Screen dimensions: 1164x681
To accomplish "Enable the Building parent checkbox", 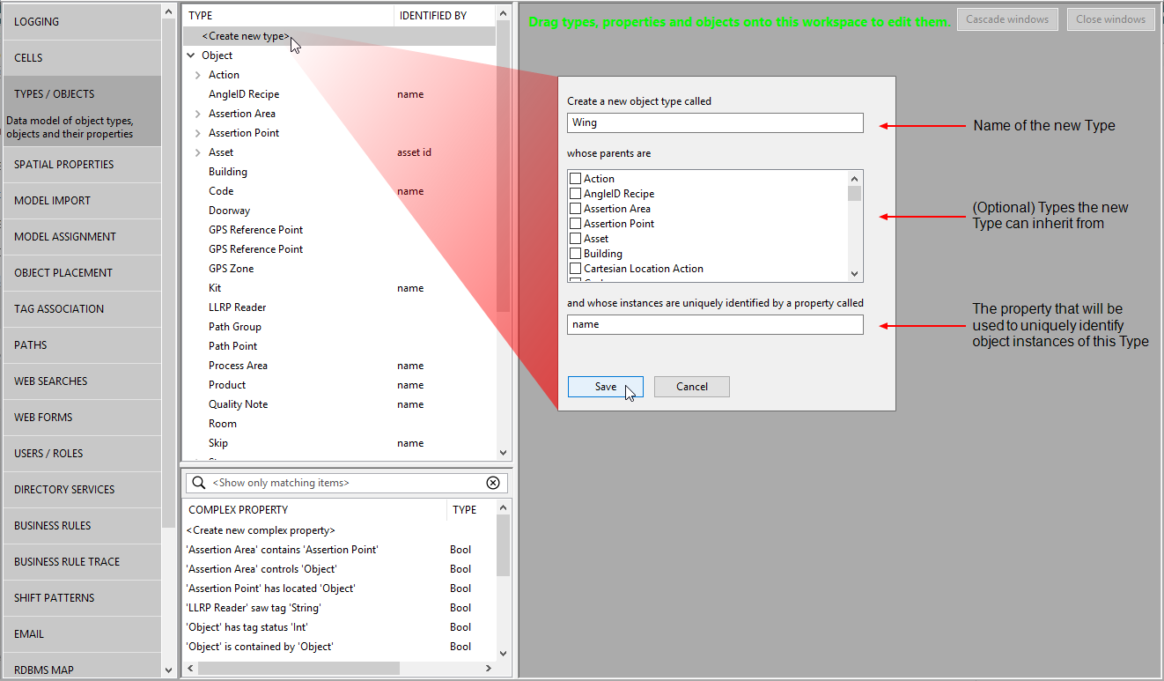I will (576, 254).
